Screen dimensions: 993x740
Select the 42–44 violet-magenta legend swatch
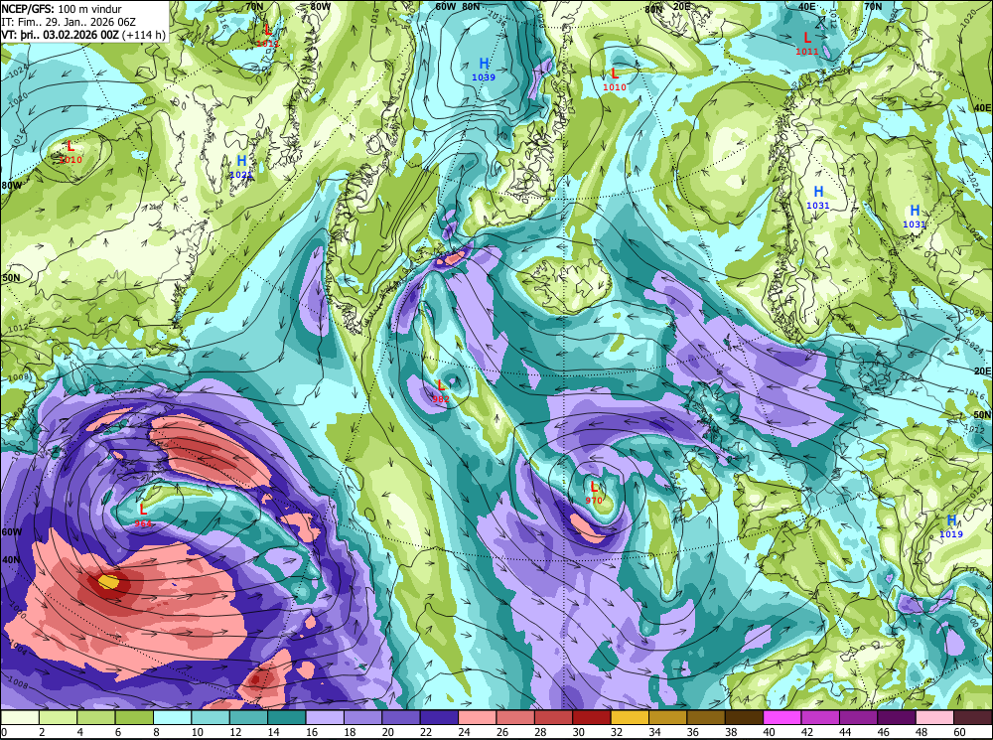(821, 717)
